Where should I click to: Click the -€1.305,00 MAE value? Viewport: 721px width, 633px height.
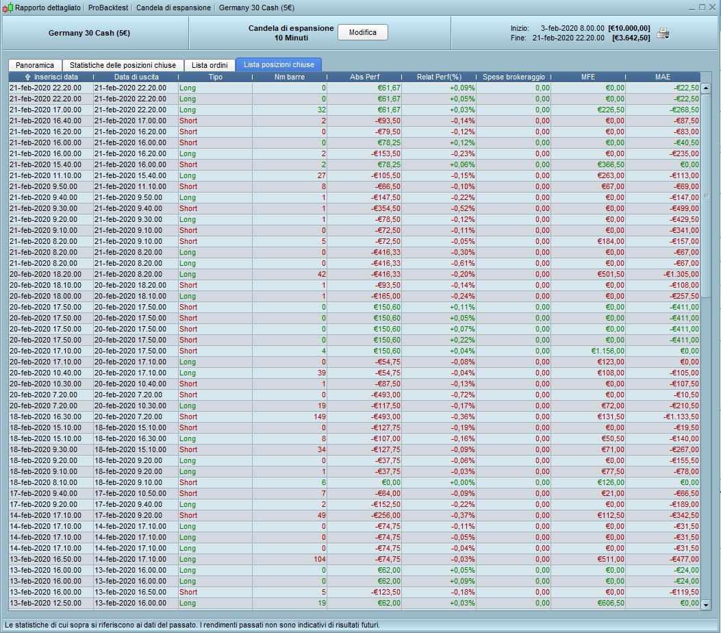tap(681, 274)
